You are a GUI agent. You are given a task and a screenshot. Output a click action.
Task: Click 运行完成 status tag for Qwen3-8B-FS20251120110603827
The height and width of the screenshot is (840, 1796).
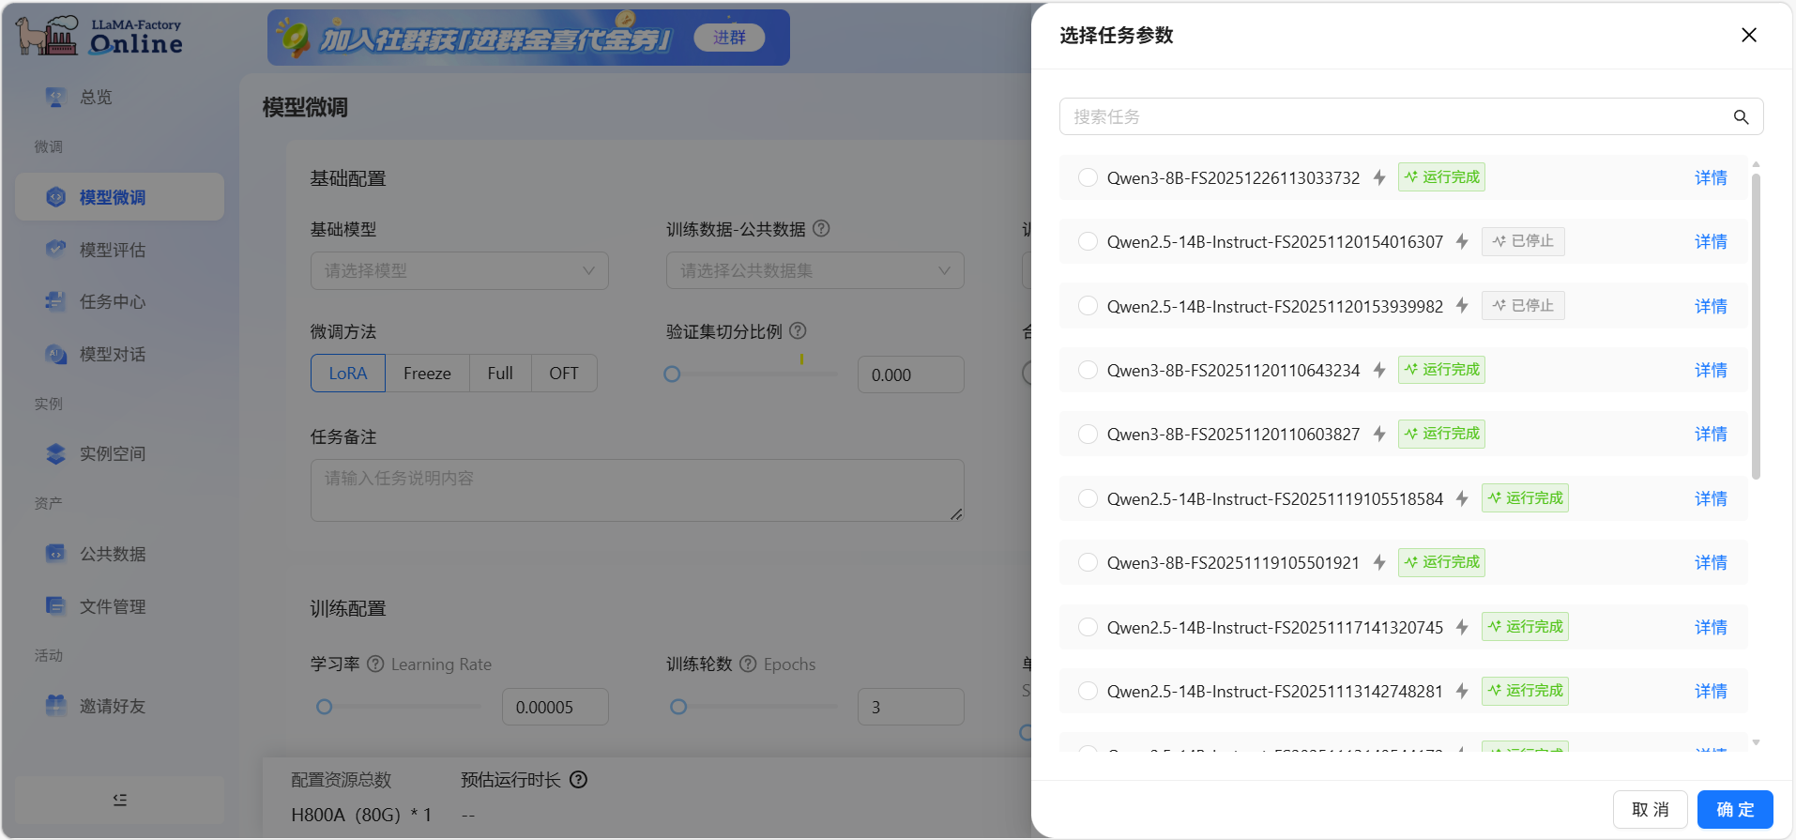click(1441, 434)
